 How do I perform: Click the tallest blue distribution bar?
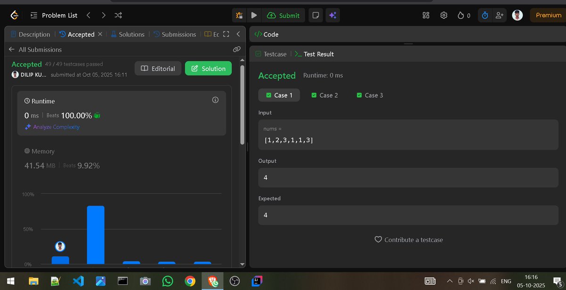(x=96, y=235)
